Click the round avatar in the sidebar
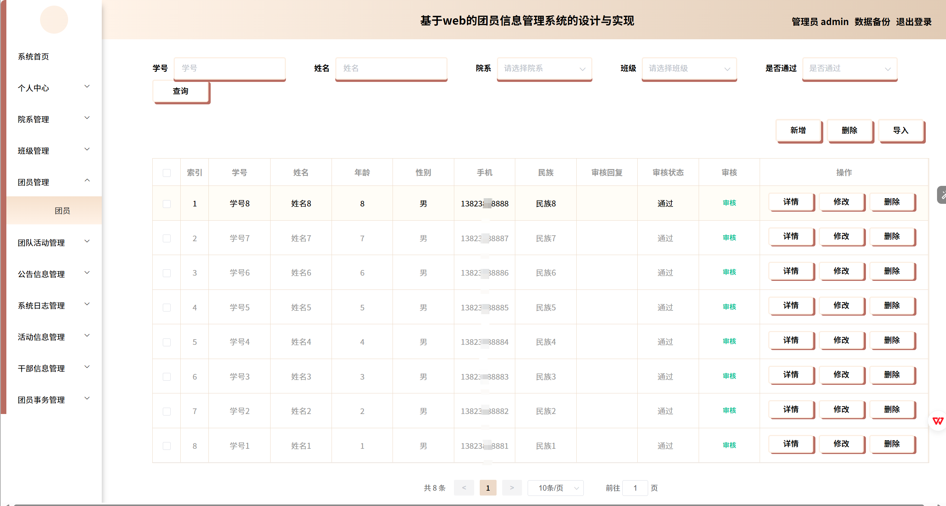The image size is (946, 506). tap(54, 20)
